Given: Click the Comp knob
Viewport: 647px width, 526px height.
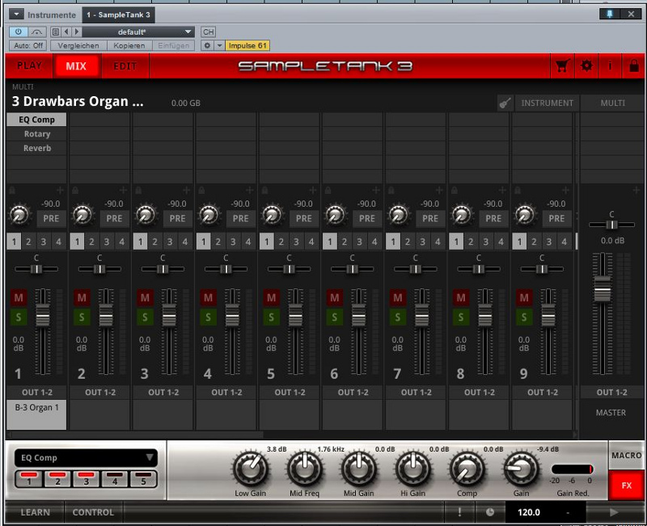Looking at the screenshot, I should click(467, 469).
